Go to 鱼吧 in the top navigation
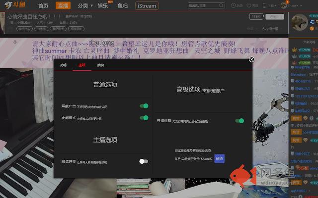The width and height of the screenshot is (318, 198). pyautogui.click(x=123, y=5)
